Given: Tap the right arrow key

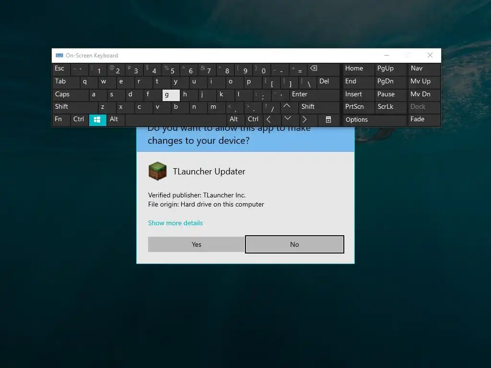Looking at the screenshot, I should coord(308,120).
